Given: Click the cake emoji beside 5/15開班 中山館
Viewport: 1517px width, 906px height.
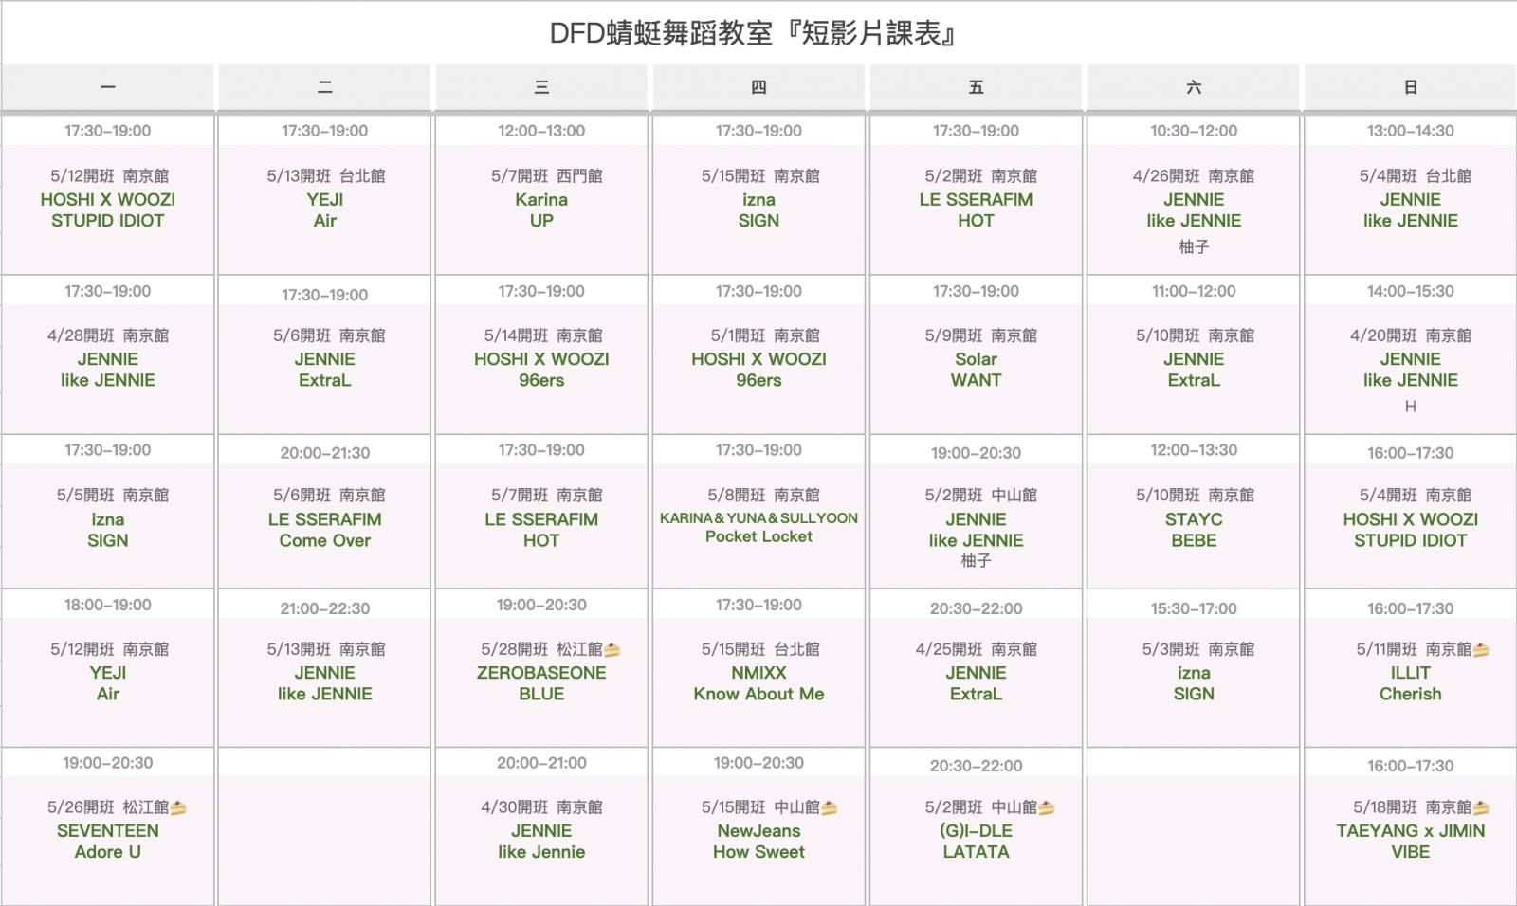Looking at the screenshot, I should tap(830, 808).
